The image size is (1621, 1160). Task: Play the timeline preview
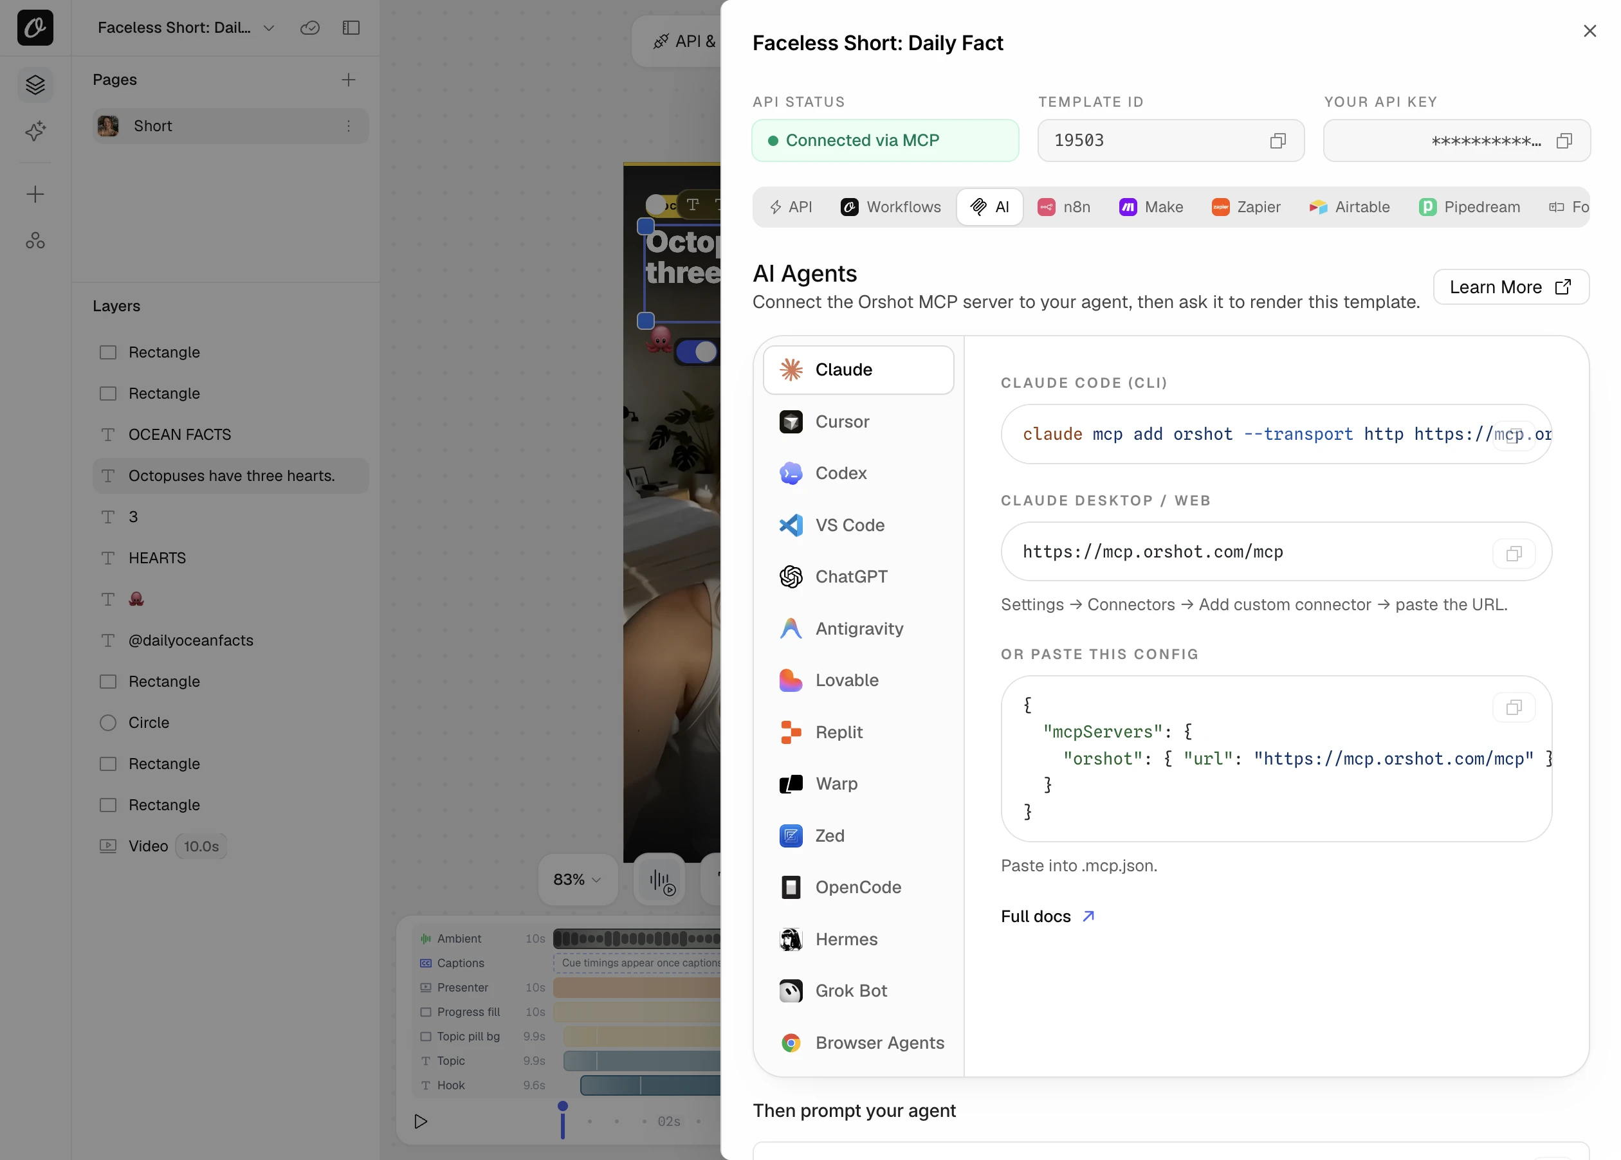click(x=421, y=1121)
